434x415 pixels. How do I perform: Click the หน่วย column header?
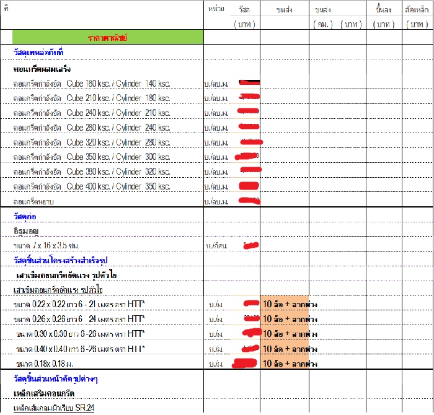point(216,11)
